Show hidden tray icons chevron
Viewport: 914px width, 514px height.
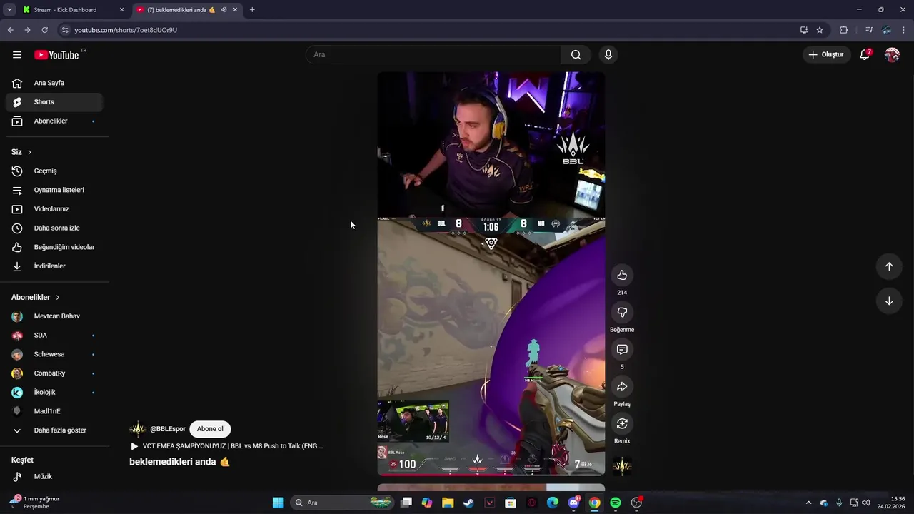(x=808, y=503)
